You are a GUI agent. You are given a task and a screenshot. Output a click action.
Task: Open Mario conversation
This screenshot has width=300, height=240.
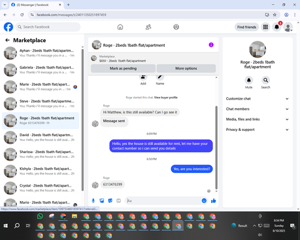click(x=40, y=203)
